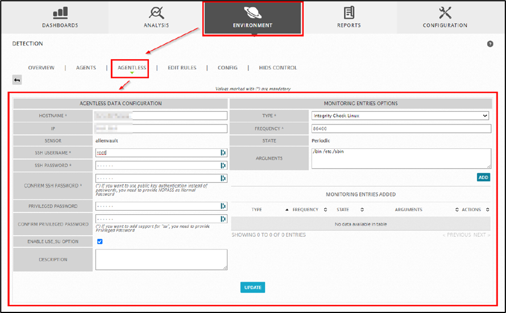Click the Add button for monitoring entries
Screen dimensions: 506x313
tap(483, 177)
